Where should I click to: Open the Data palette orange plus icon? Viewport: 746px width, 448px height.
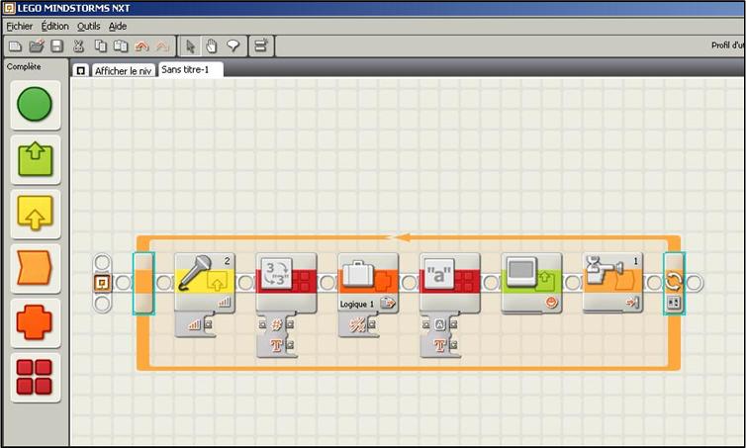click(x=36, y=320)
